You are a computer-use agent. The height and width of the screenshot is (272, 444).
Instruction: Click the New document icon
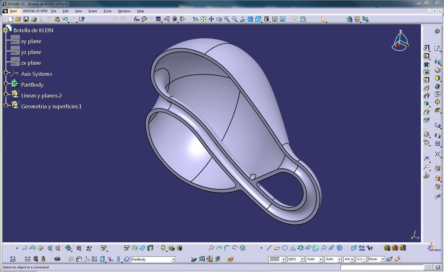click(x=11, y=19)
